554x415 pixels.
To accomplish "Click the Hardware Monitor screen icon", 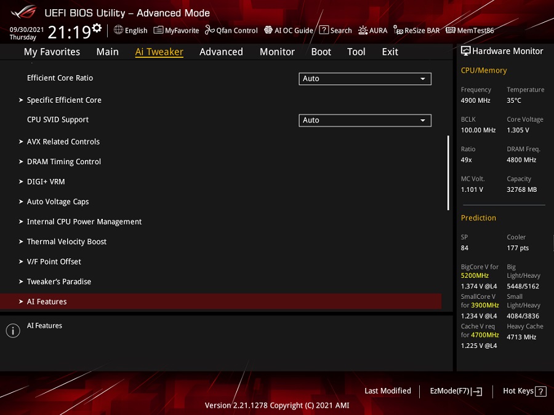I will click(x=466, y=51).
